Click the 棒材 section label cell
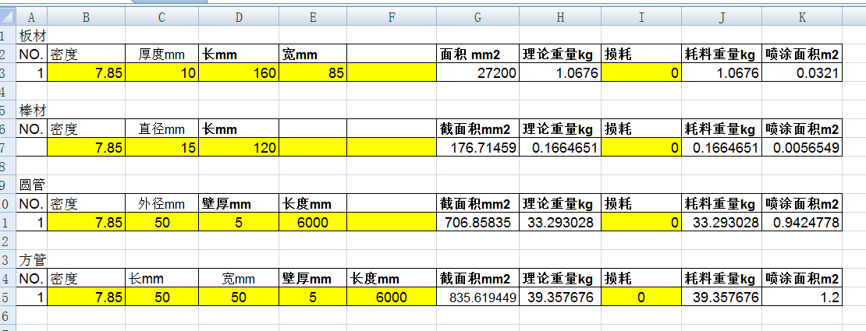Viewport: 866px width, 331px height. click(31, 110)
